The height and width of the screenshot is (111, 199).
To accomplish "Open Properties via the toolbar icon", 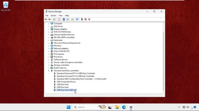I will click(x=59, y=19).
